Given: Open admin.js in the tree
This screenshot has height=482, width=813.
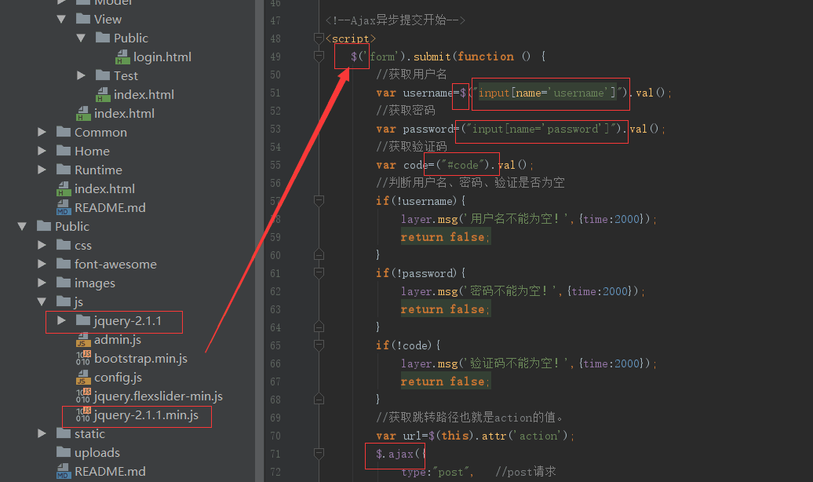Looking at the screenshot, I should (x=117, y=340).
